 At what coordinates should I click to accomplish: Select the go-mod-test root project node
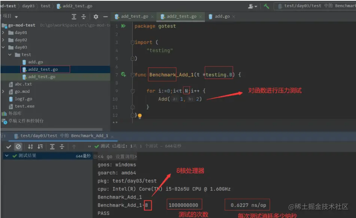click(x=55, y=25)
